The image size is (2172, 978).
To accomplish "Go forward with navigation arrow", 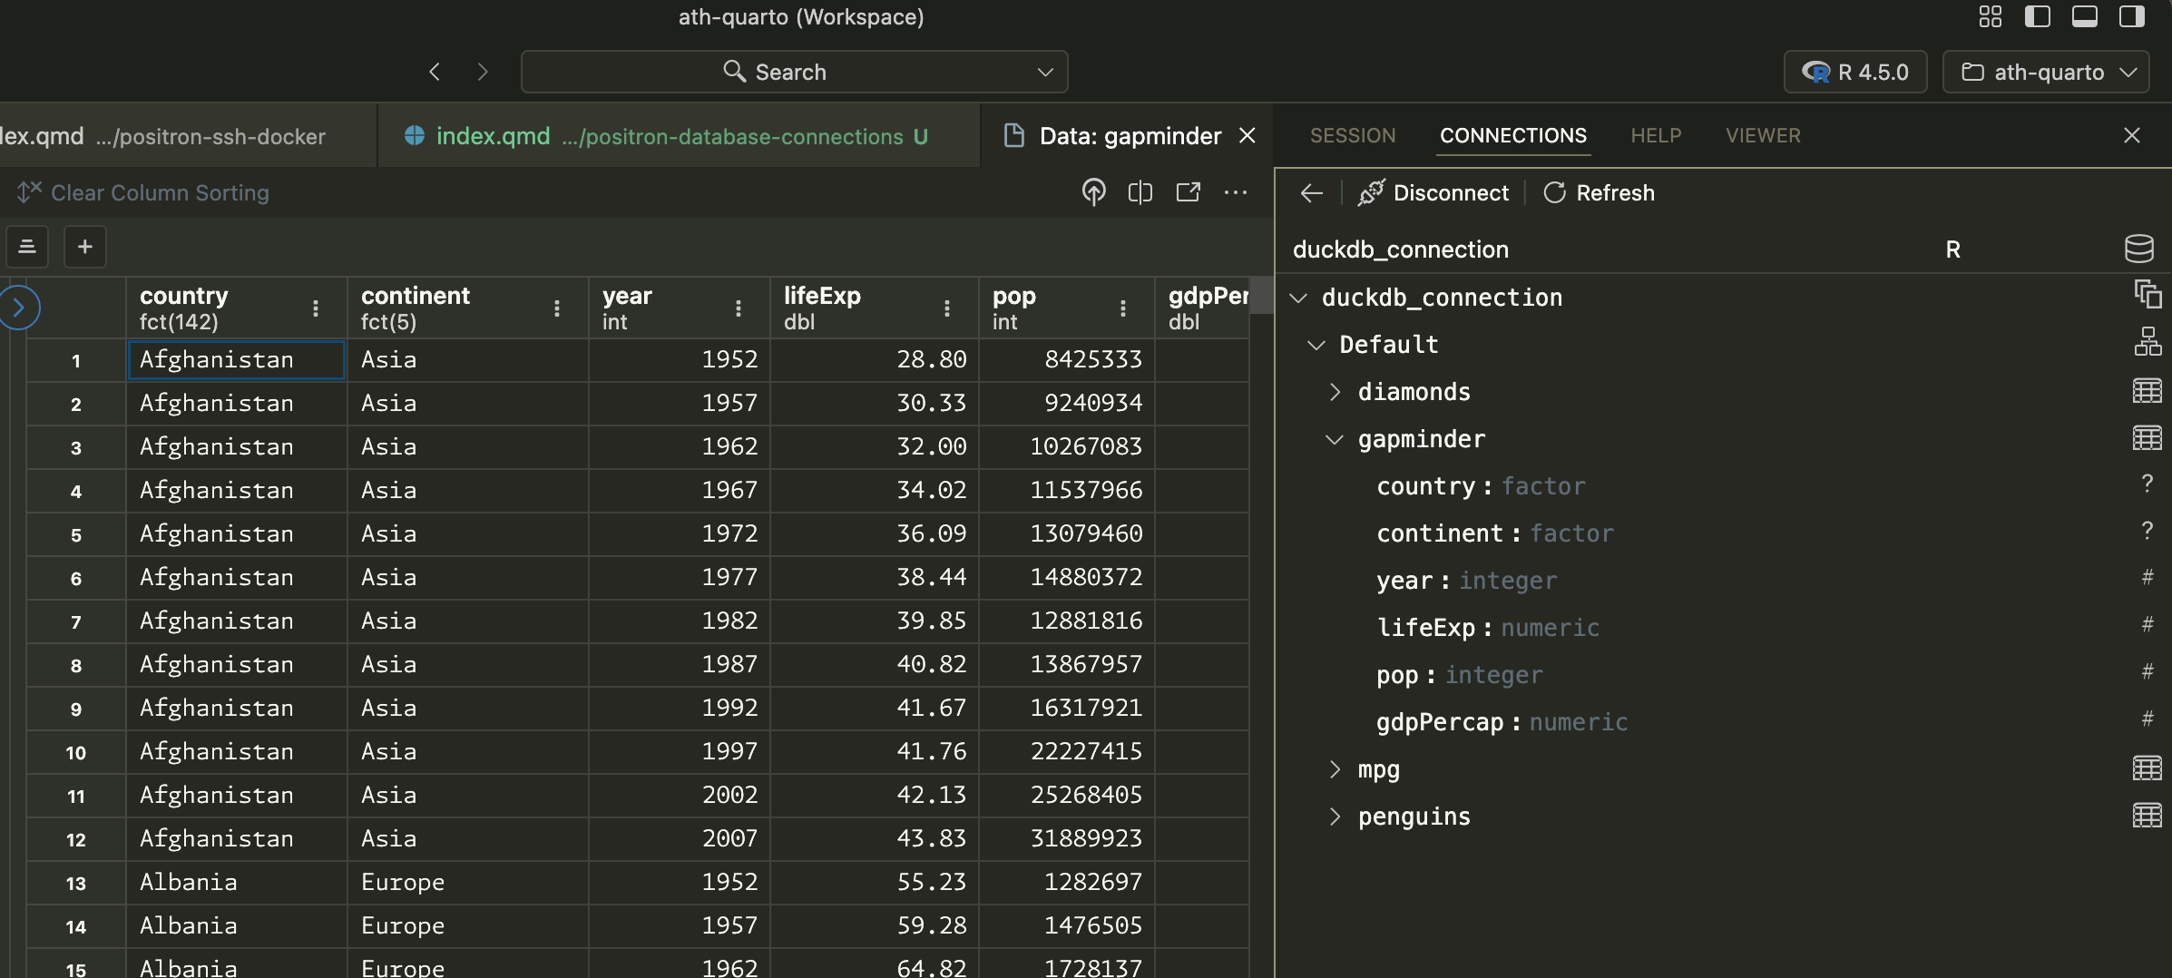I will point(483,72).
